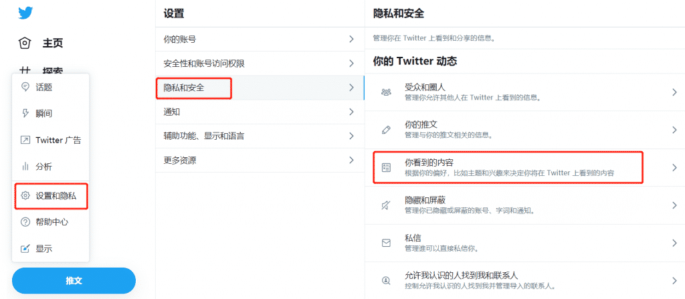Screen dimensions: 685x299
Task: Click the 瞬间 lightning bolt icon
Action: pos(25,114)
